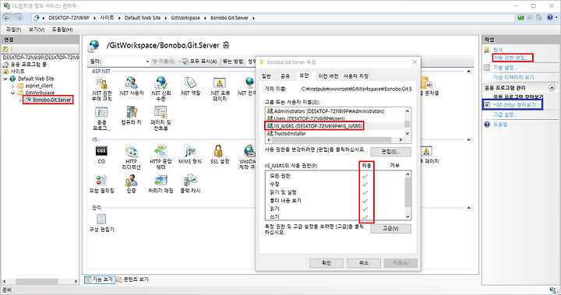Viewport: 561px width, 295px height.
Task: Click Default Web Site in the address breadcrumb
Action: point(143,18)
